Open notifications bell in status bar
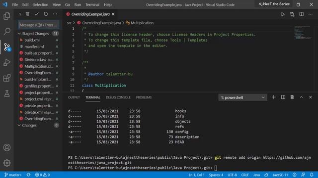This screenshot has height=178, width=318. click(312, 175)
